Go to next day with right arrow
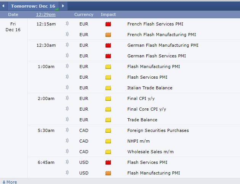 63,6
